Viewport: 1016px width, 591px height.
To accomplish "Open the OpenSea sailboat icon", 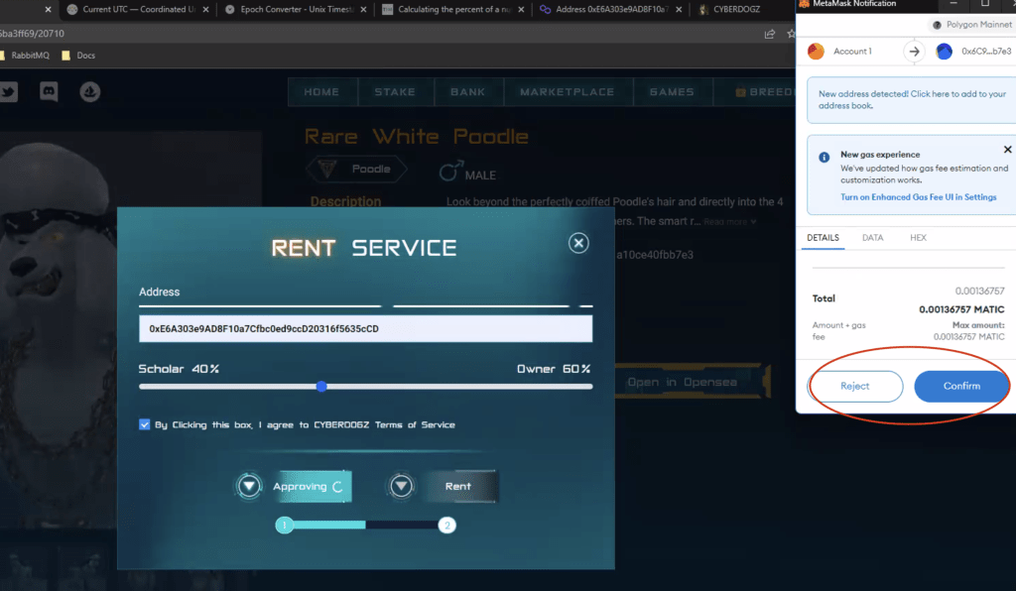I will point(89,92).
